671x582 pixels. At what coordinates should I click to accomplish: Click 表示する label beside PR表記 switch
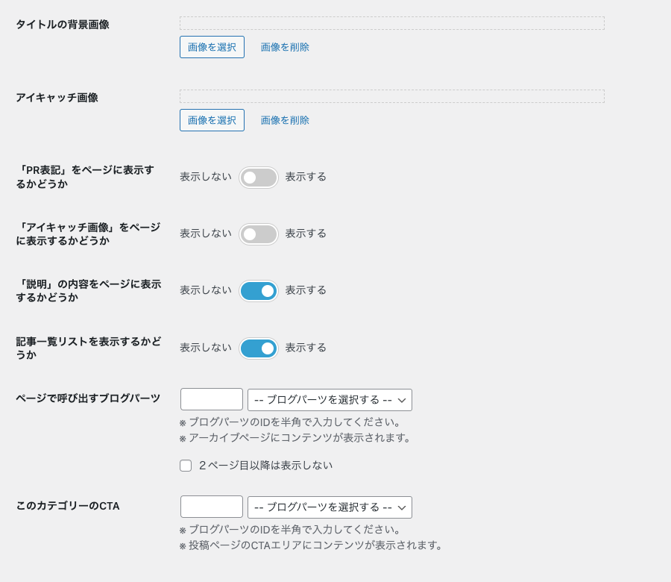click(306, 177)
